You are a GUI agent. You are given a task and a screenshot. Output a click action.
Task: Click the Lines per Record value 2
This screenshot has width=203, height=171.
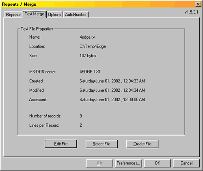(x=81, y=125)
